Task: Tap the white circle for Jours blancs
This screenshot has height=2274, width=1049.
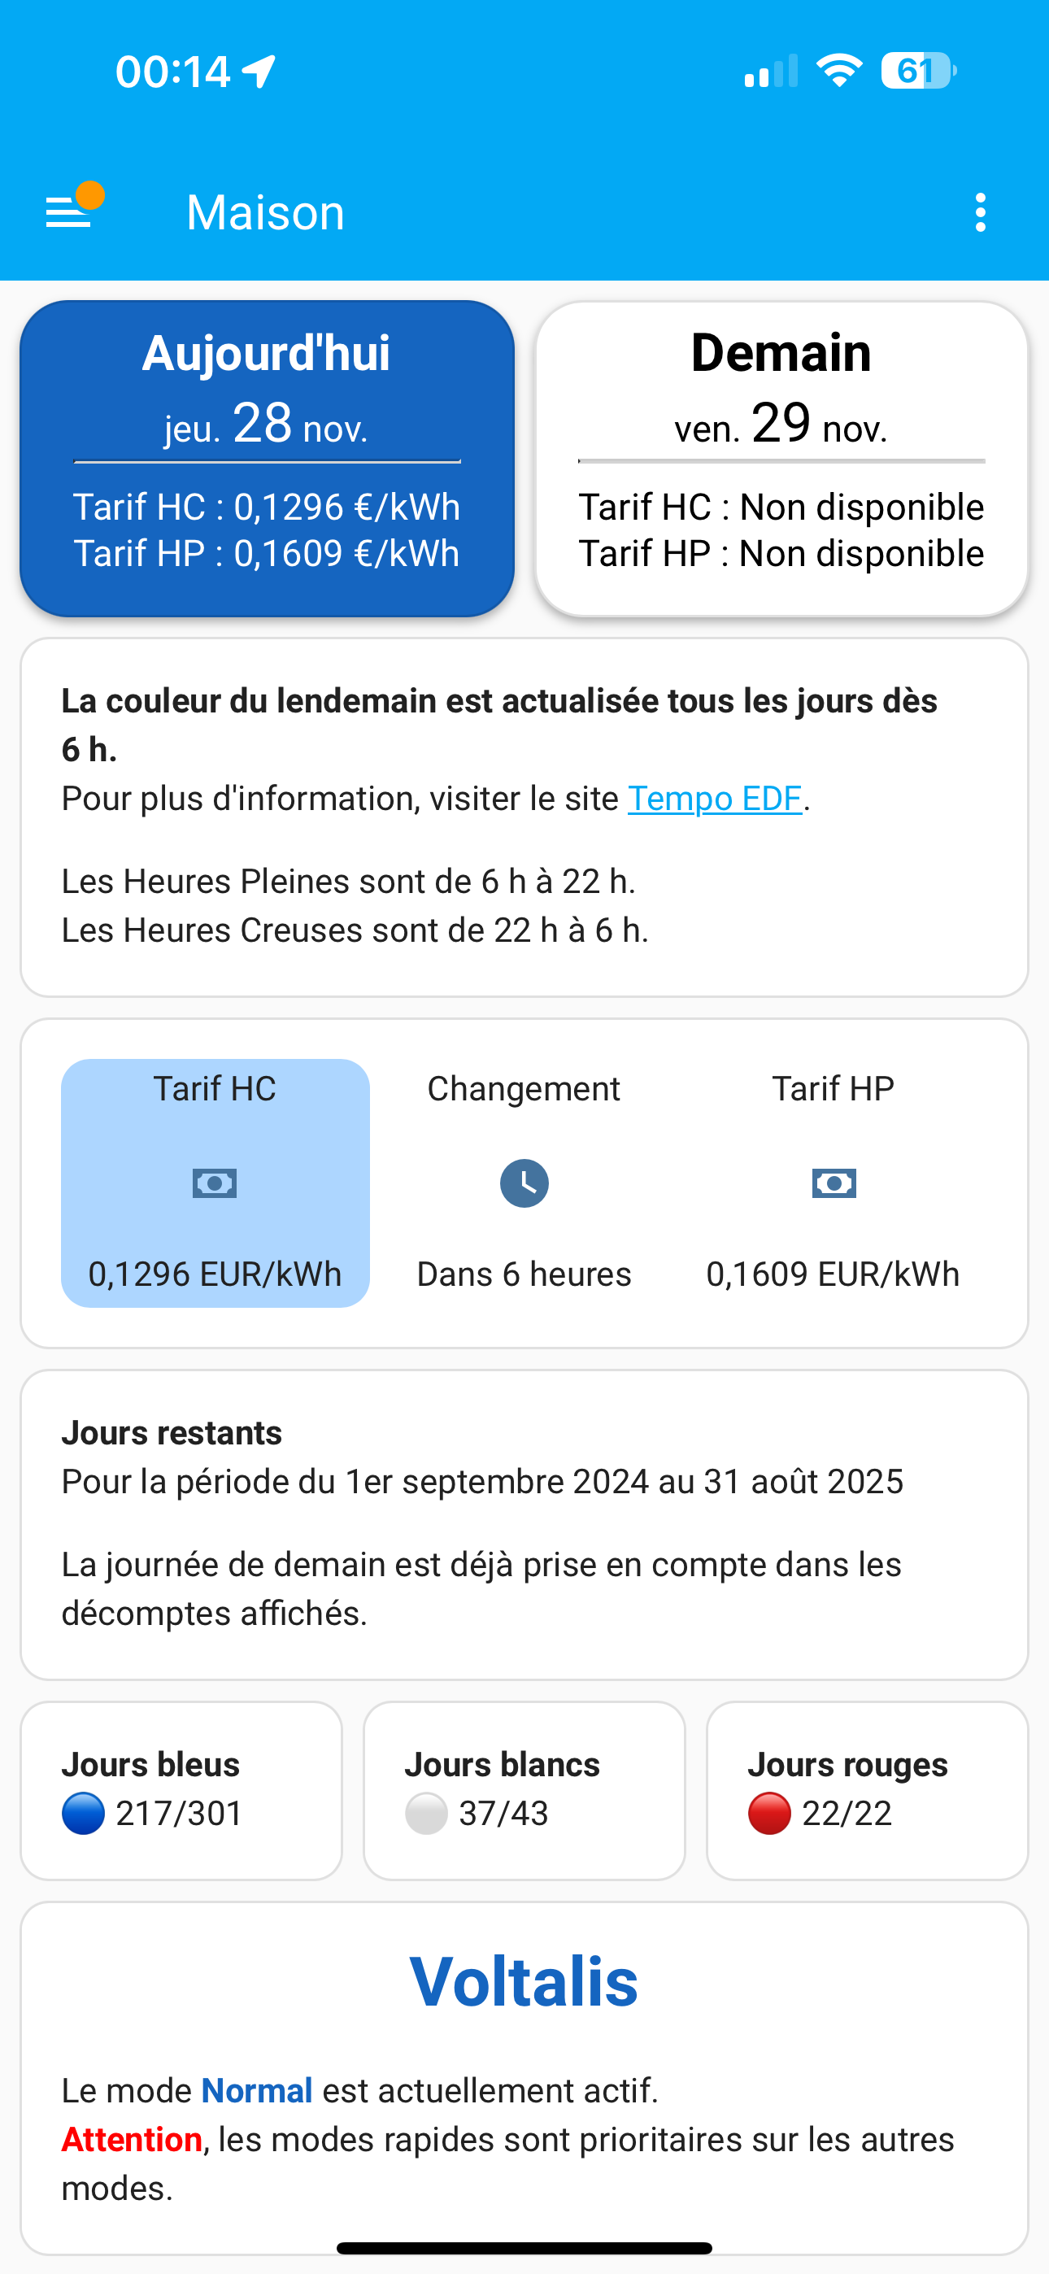Action: [426, 1813]
